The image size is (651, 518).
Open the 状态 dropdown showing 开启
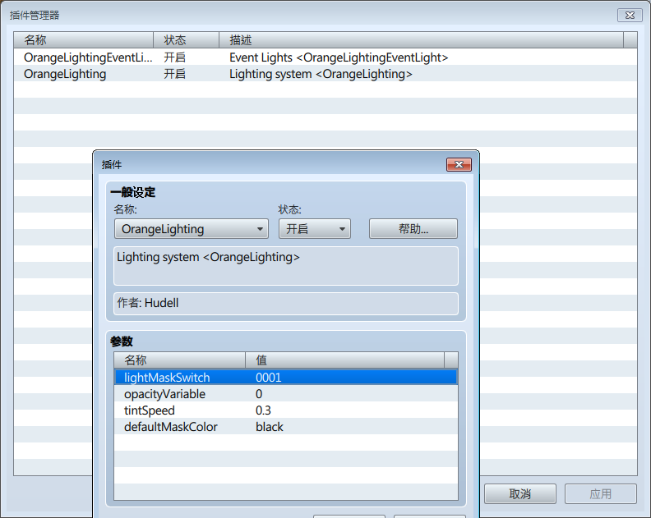[x=315, y=229]
